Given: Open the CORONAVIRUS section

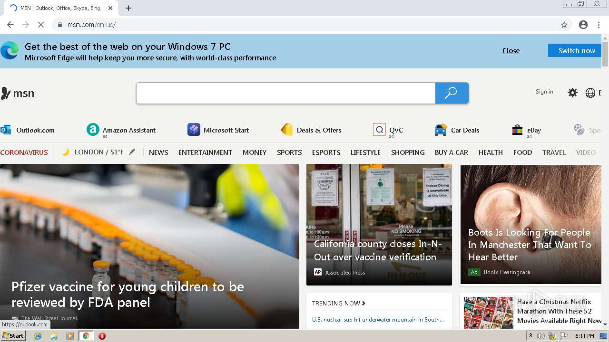Looking at the screenshot, I should click(24, 152).
